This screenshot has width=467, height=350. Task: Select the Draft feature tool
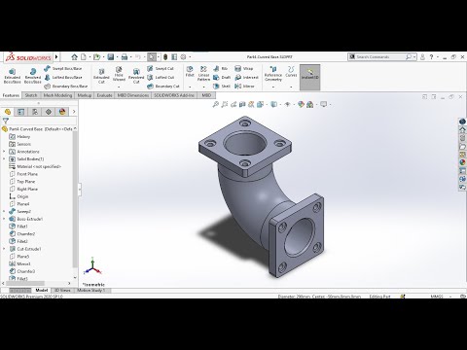coord(222,78)
